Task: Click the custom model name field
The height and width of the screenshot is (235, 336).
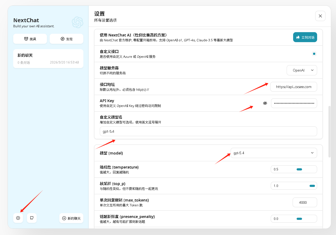Action: [208, 131]
